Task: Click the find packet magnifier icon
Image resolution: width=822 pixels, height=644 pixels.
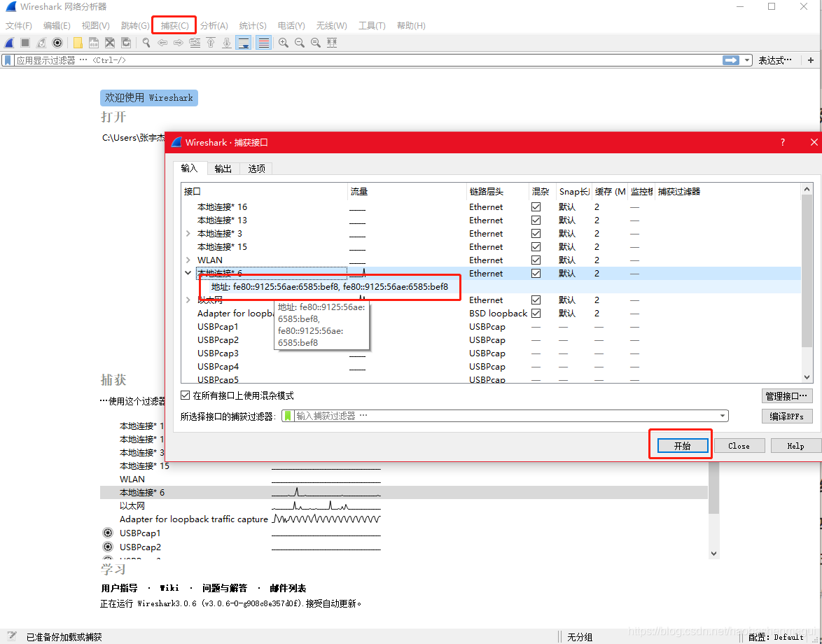Action: pos(146,43)
